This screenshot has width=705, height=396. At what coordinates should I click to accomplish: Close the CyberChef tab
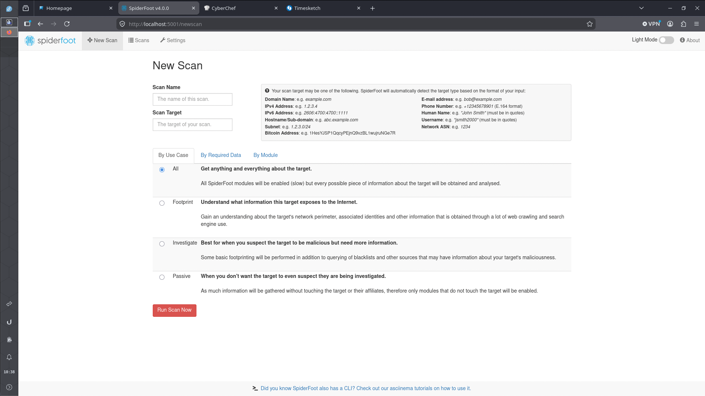coord(276,8)
